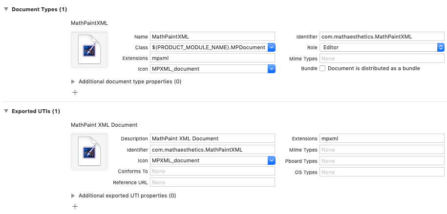This screenshot has height=214, width=447.
Task: Click the Pboard Types field
Action: click(x=382, y=161)
